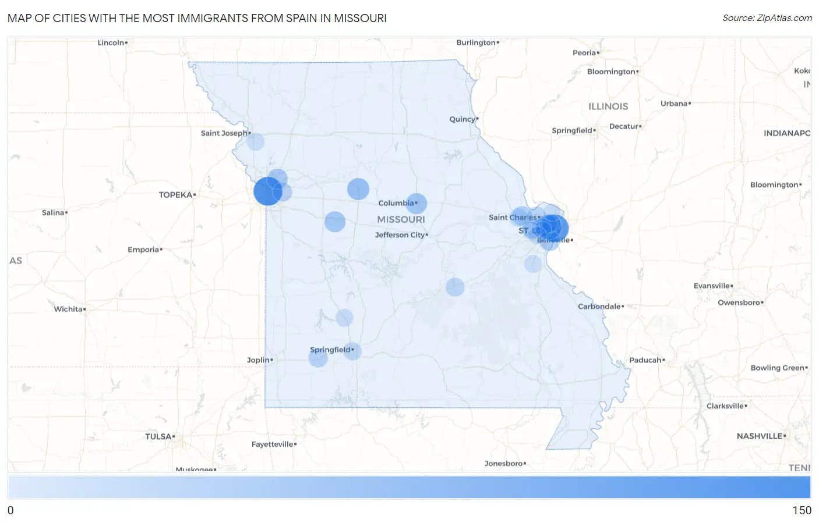Click the bubble overlapping the Springfield label
Viewport: 819px width, 523px height.
352,351
